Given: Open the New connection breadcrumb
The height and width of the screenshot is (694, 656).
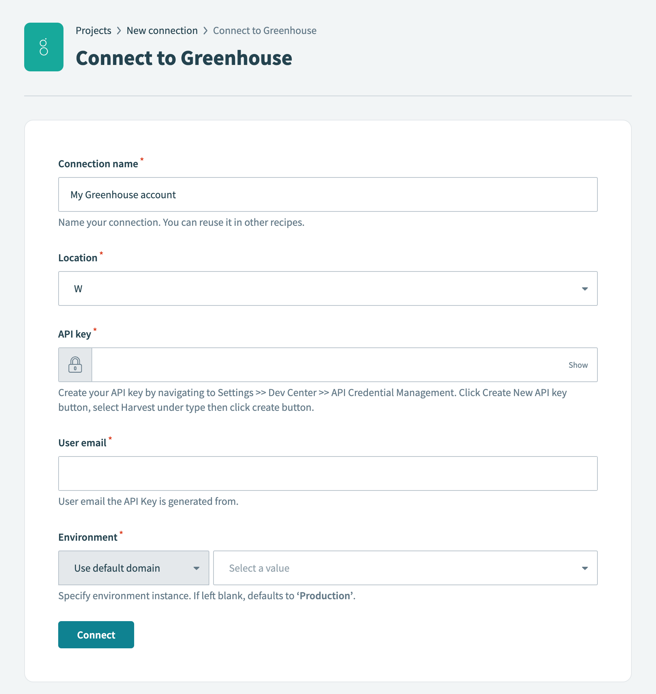Looking at the screenshot, I should pos(162,30).
